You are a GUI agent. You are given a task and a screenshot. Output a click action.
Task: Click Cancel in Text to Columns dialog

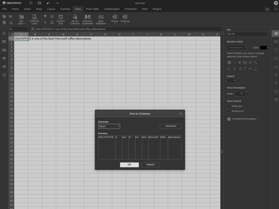tap(150, 165)
